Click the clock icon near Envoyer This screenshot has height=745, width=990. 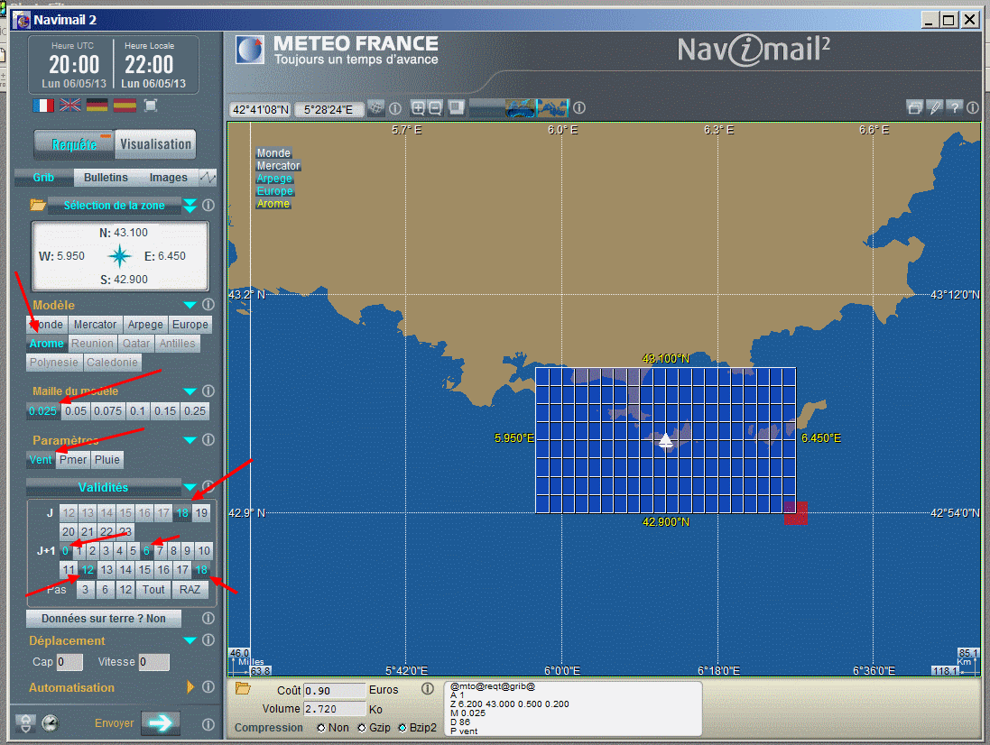50,723
